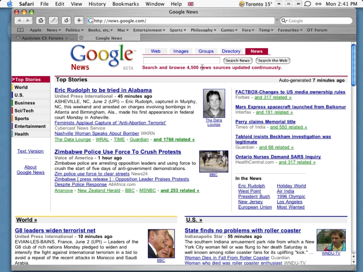Viewport: 363px width, 272px height.
Task: Click the Google News search input field
Action: coord(181,61)
